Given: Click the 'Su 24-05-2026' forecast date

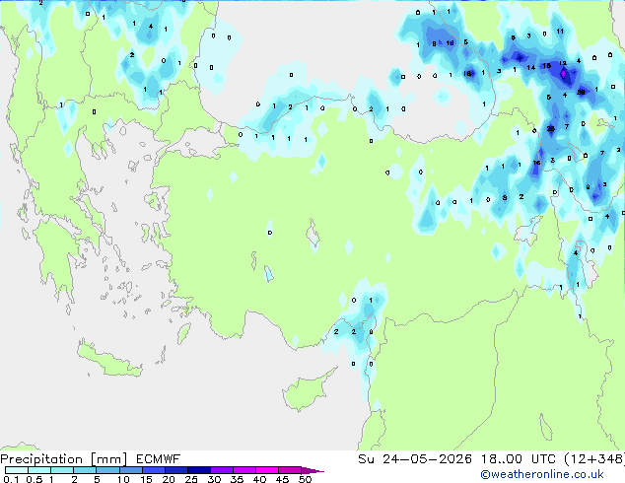Looking at the screenshot, I should click(x=415, y=459).
